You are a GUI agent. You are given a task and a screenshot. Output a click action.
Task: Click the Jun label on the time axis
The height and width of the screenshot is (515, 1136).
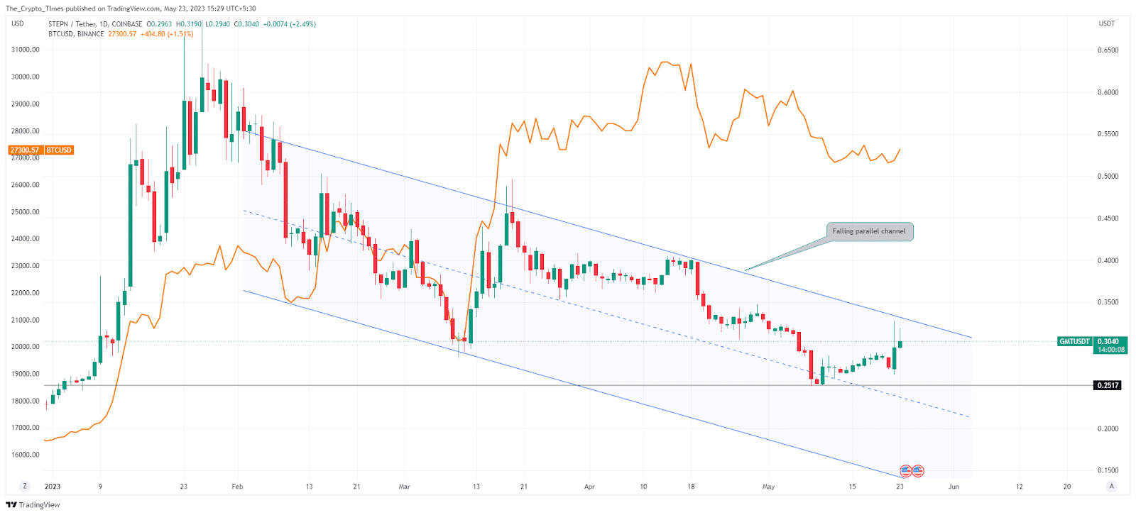pos(954,487)
